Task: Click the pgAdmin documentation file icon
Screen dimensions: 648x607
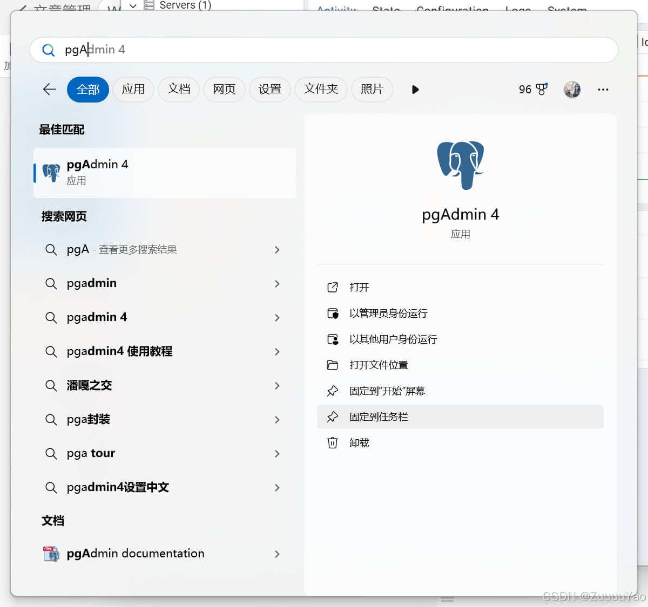Action: 51,554
